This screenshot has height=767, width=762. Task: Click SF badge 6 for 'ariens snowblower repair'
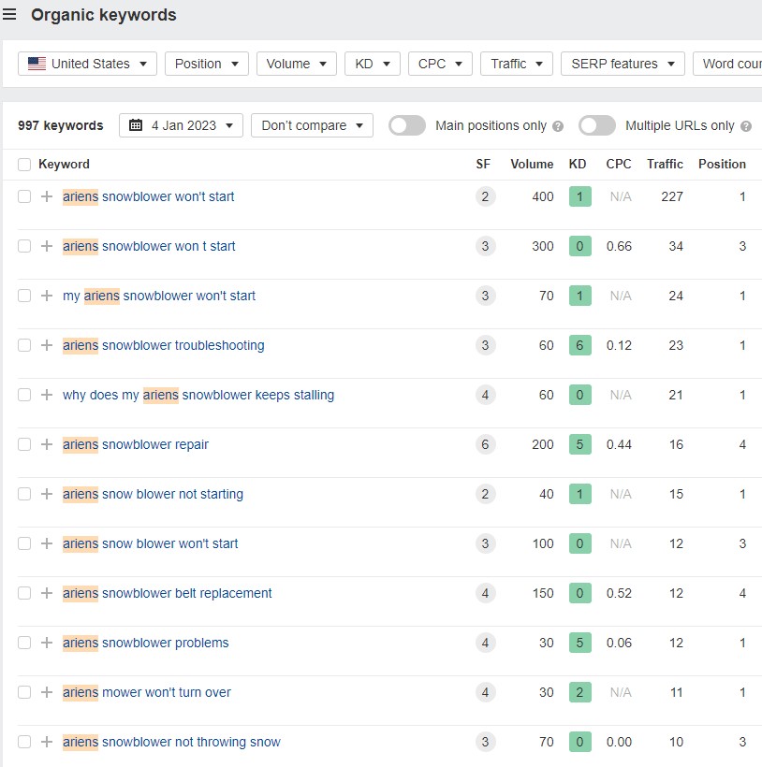click(x=485, y=444)
